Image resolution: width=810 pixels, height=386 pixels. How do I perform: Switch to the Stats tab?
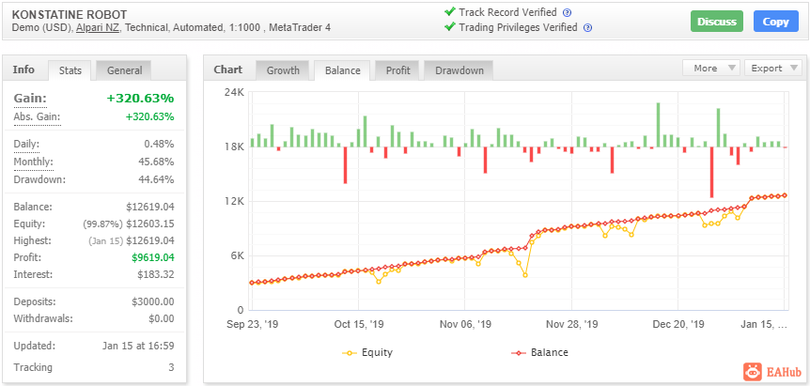click(x=70, y=70)
